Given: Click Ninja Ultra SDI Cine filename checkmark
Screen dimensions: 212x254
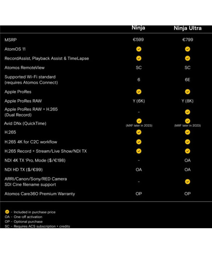Looking at the screenshot, I should [x=187, y=182].
